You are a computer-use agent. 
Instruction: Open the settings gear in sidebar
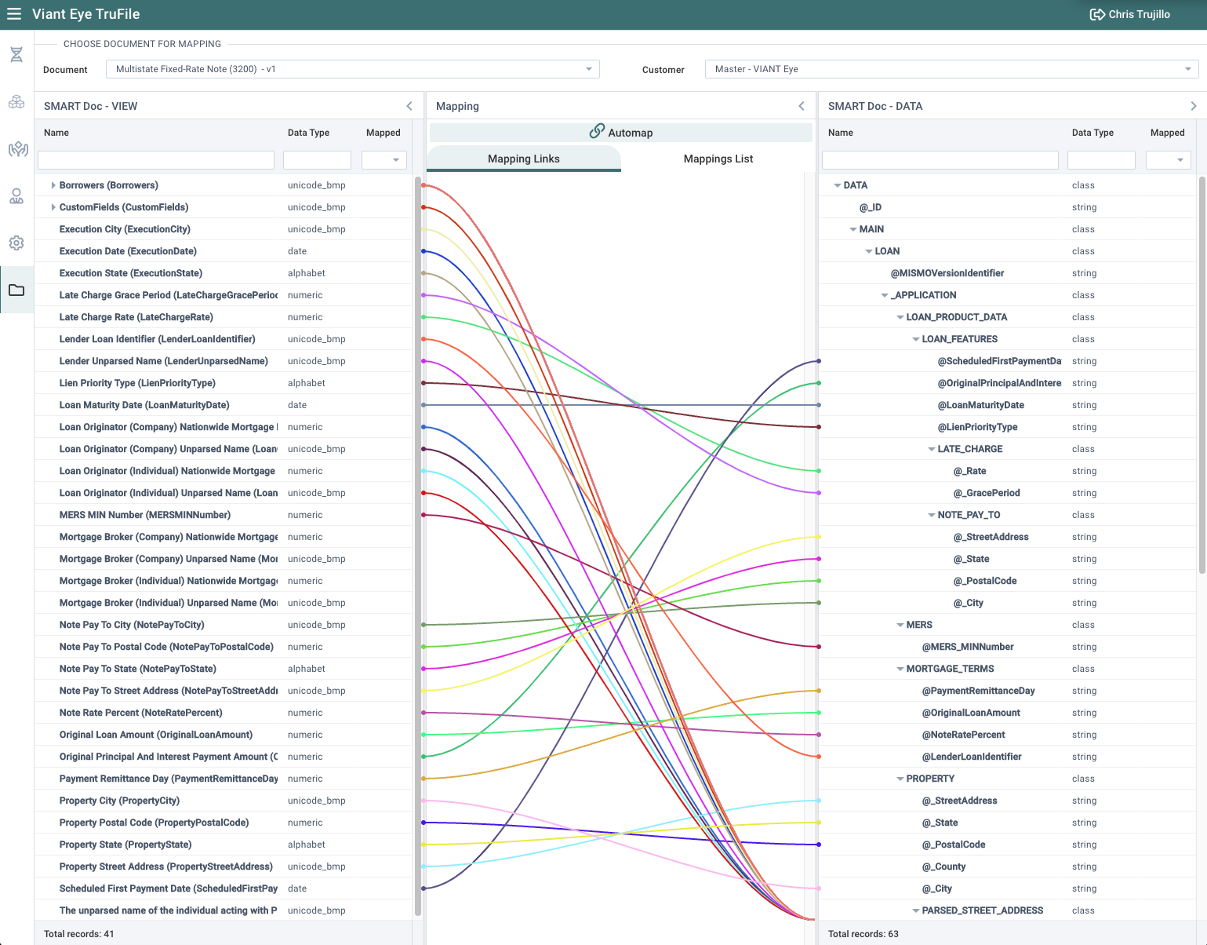[x=16, y=243]
